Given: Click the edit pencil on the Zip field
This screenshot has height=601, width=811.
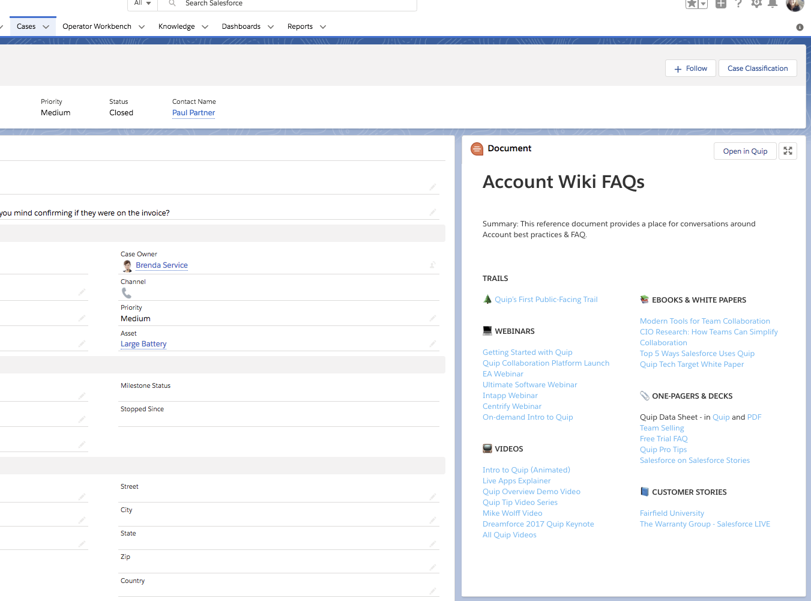Looking at the screenshot, I should point(433,567).
